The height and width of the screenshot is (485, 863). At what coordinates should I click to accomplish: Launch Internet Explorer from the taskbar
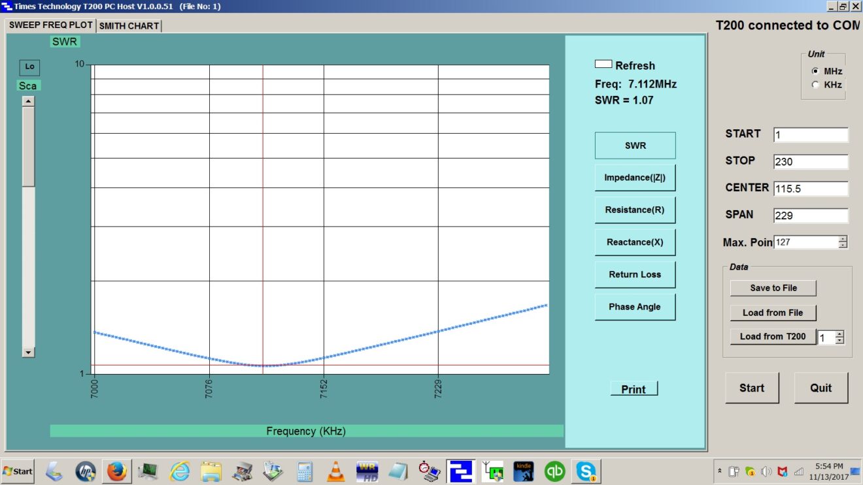coord(180,471)
